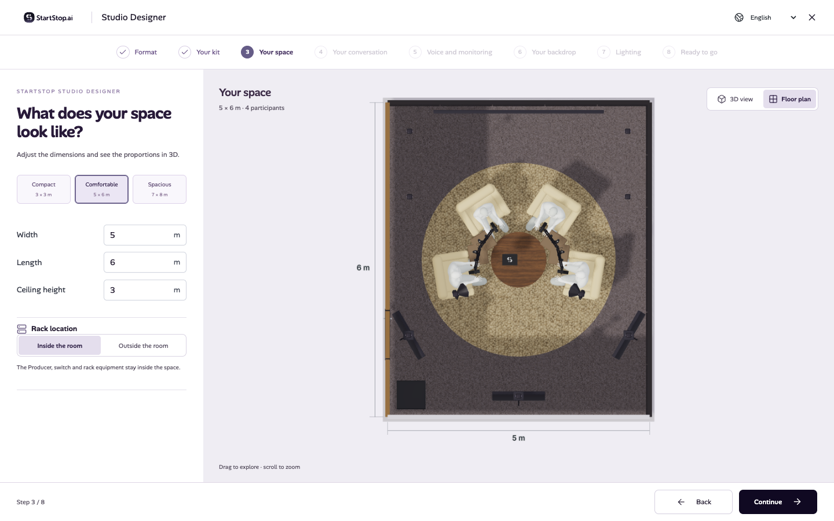Click step 5 number circle
Viewport: 834px width, 521px height.
pos(415,52)
